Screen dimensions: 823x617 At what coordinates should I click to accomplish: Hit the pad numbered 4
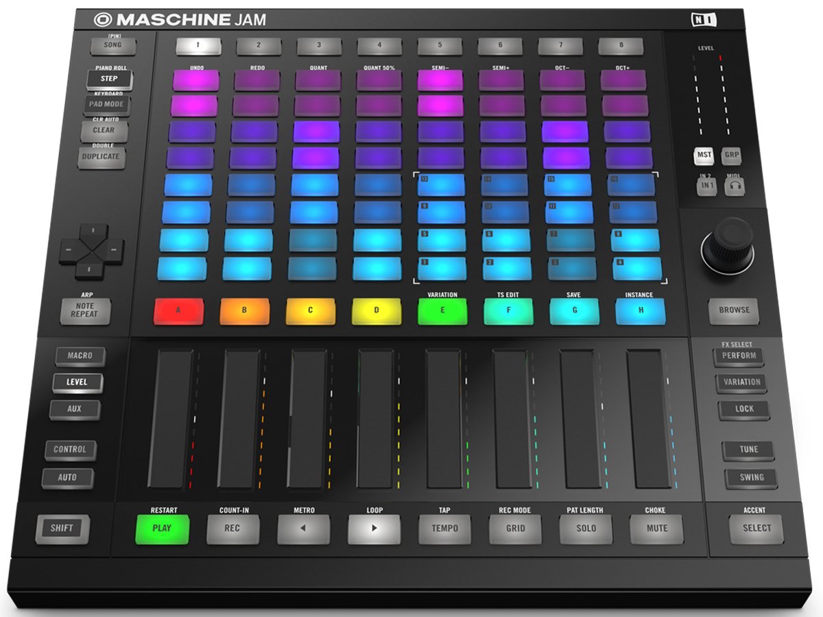coord(637,268)
